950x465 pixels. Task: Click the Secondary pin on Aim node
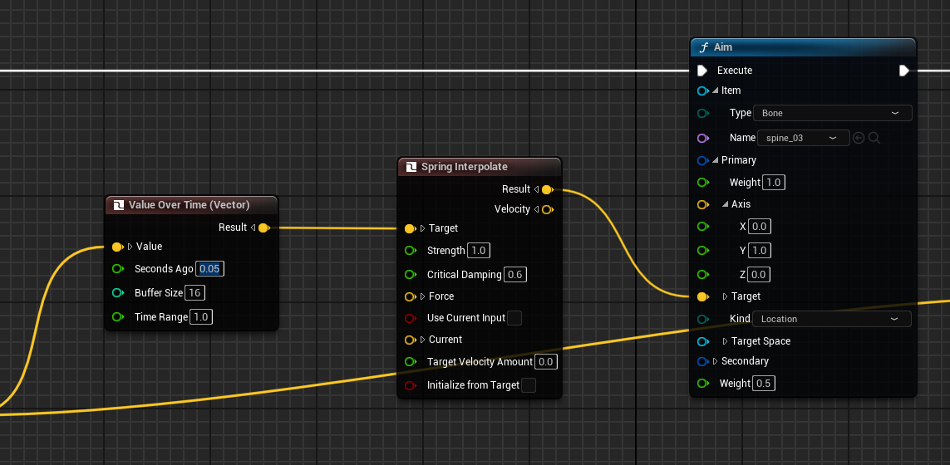coord(703,361)
